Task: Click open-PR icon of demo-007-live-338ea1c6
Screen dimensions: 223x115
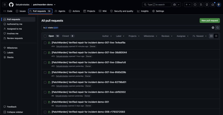Action: click(x=49, y=62)
